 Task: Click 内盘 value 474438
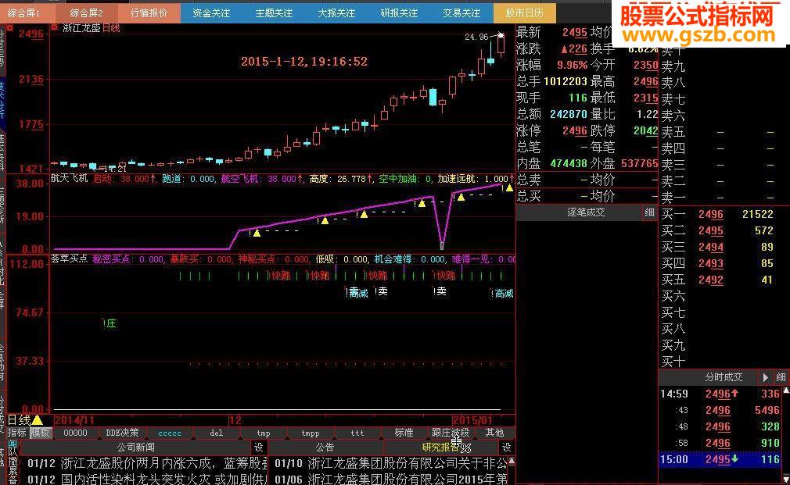[x=569, y=163]
